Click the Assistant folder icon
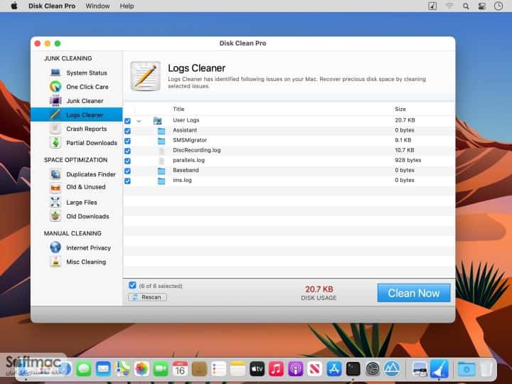 click(161, 131)
